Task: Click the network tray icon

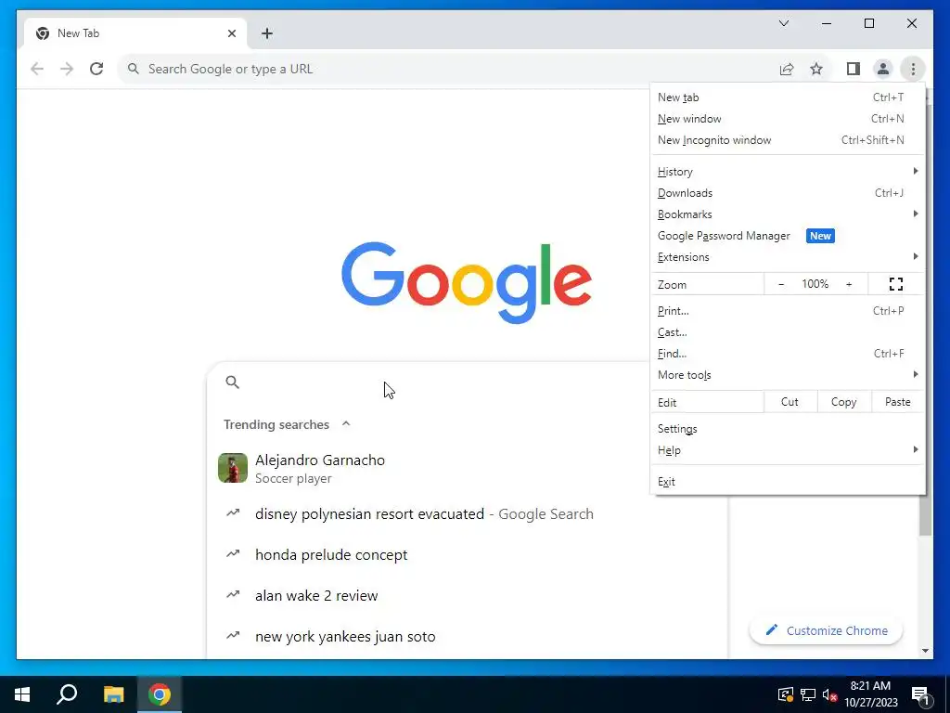Action: (808, 694)
